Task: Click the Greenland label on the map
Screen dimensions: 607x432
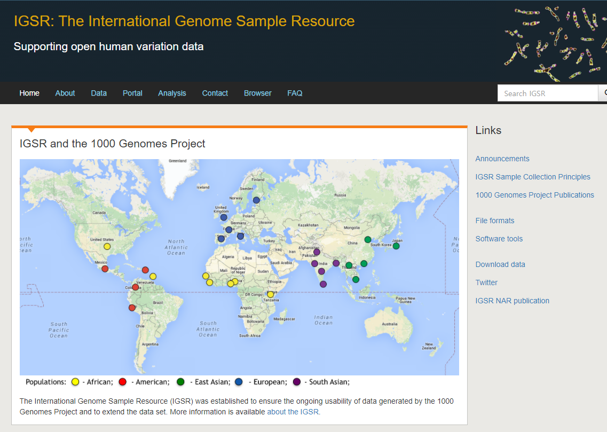Action: (x=177, y=161)
